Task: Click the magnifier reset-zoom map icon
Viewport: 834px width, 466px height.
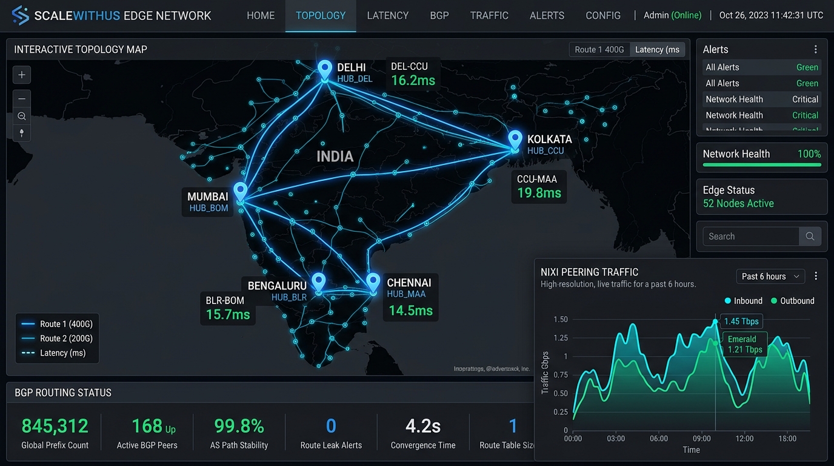Action: point(22,116)
